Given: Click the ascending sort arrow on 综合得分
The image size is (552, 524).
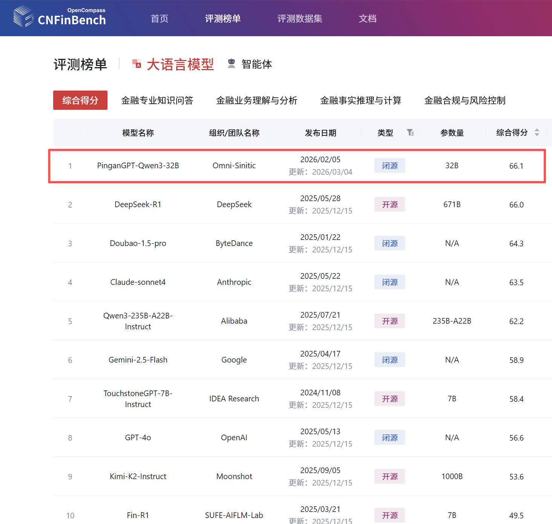Looking at the screenshot, I should [x=537, y=130].
